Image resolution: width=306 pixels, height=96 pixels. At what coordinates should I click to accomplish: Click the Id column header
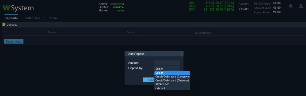tap(5, 33)
